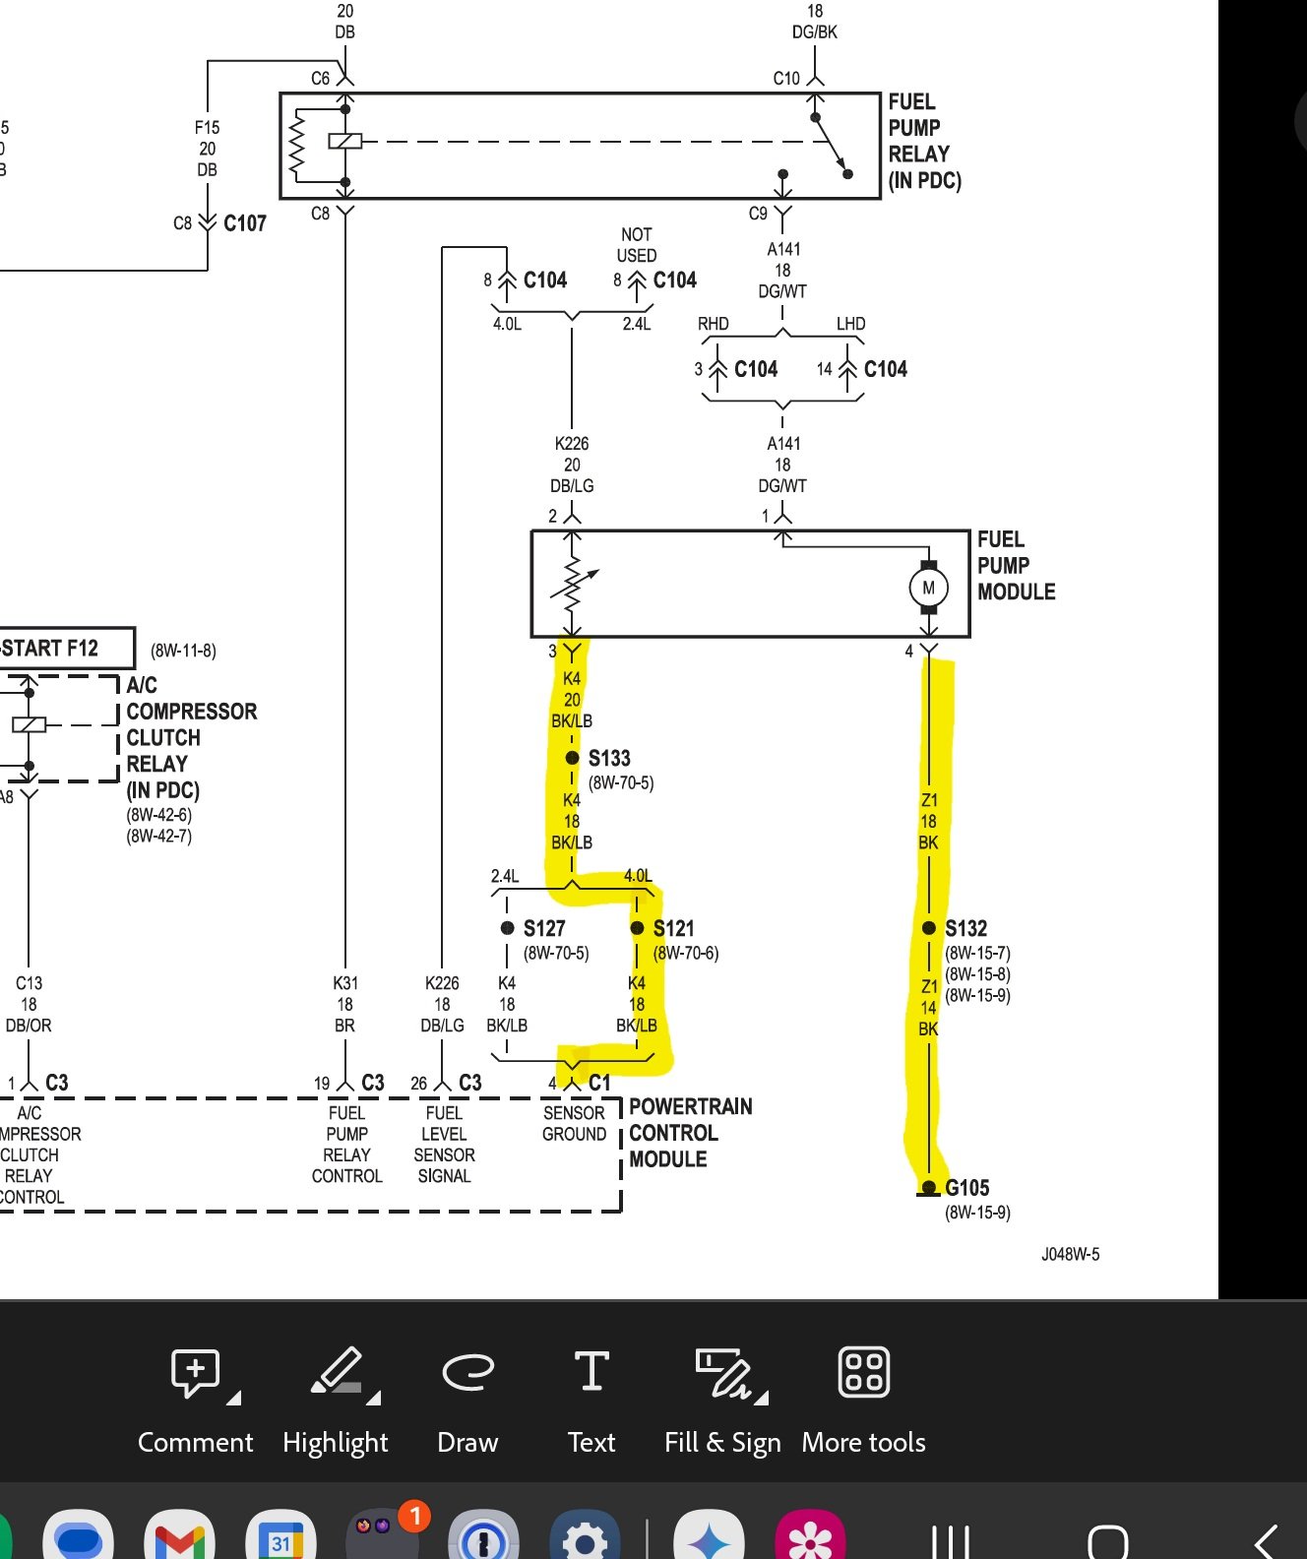
Task: Expand the Highlight tool options arrow
Action: pos(374,1397)
